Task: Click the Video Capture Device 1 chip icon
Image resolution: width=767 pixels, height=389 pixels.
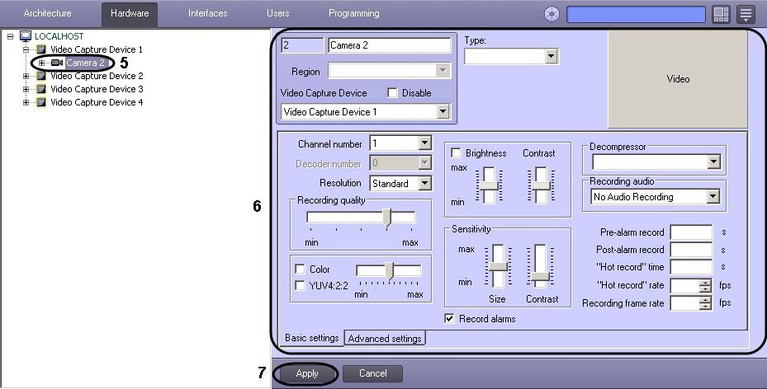Action: click(40, 49)
